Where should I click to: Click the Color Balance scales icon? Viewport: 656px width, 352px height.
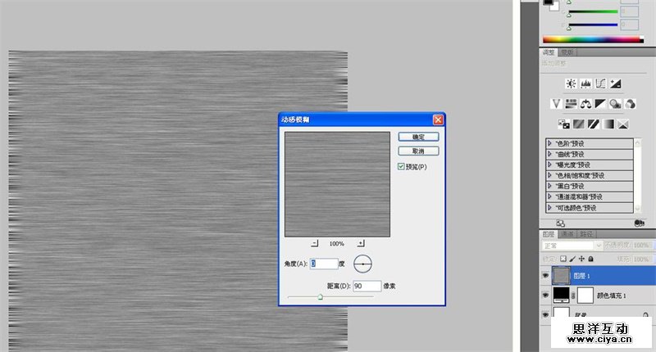[585, 103]
